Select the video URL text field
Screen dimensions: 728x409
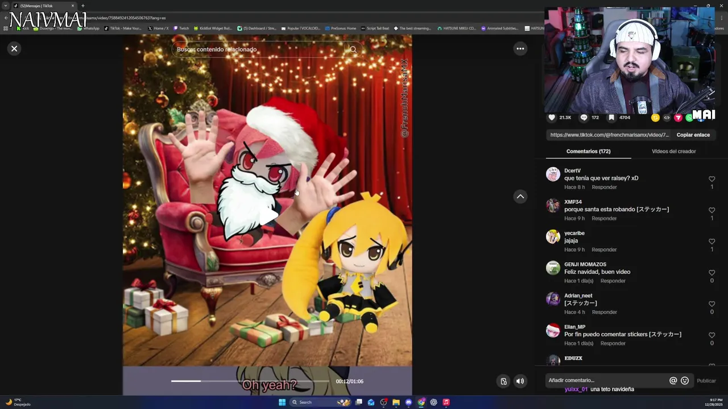pos(609,135)
